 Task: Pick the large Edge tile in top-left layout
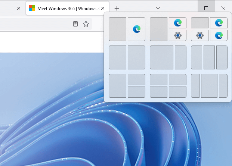(136, 29)
